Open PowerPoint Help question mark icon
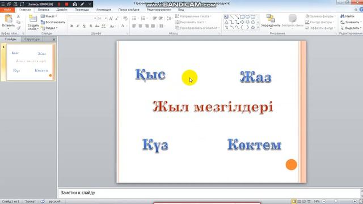The image size is (363, 204). (361, 10)
